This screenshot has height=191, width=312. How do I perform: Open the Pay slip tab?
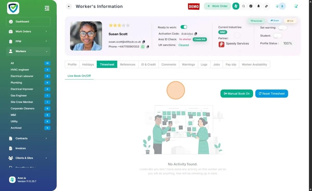coord(231,64)
